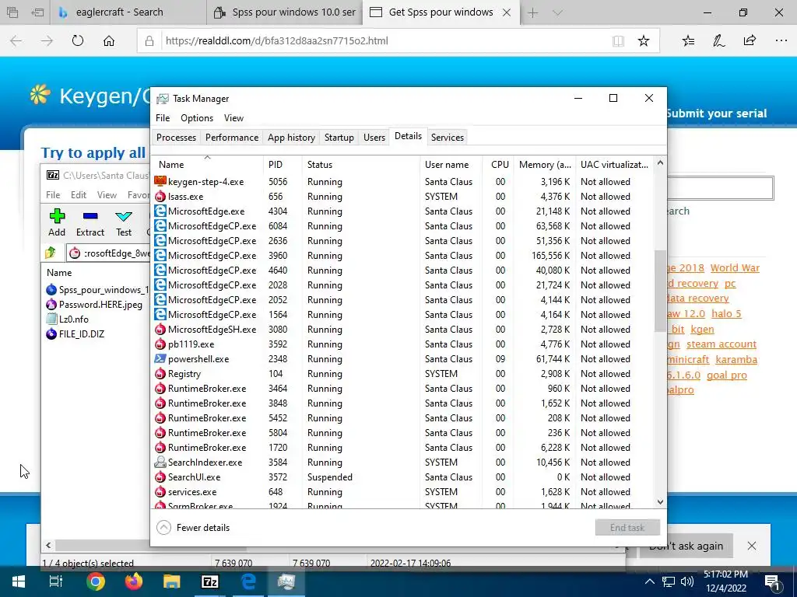Image resolution: width=797 pixels, height=597 pixels.
Task: Switch to the Processes tab
Action: [177, 138]
